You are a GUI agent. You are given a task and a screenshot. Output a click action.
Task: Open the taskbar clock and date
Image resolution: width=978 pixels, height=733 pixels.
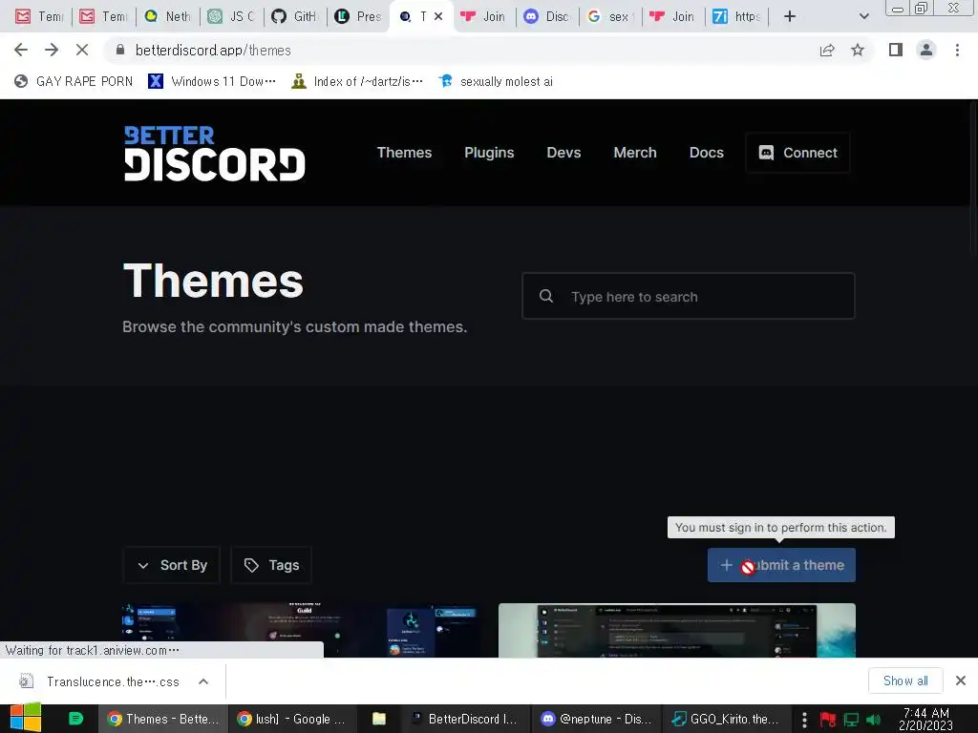click(925, 719)
